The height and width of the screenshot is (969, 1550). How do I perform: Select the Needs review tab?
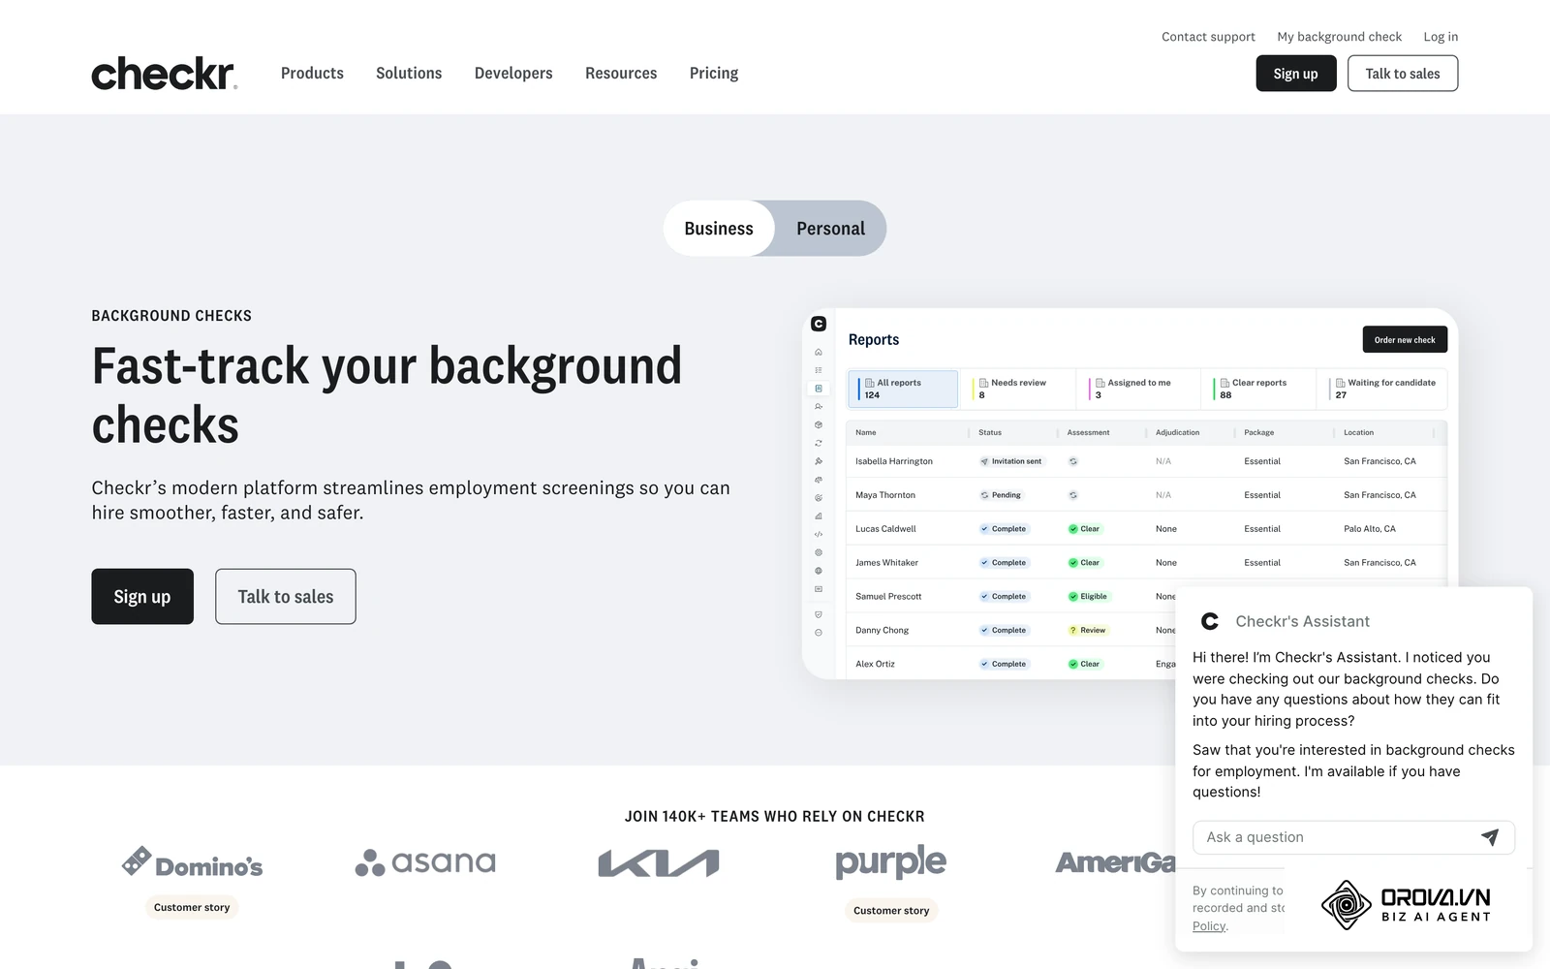coord(1019,389)
